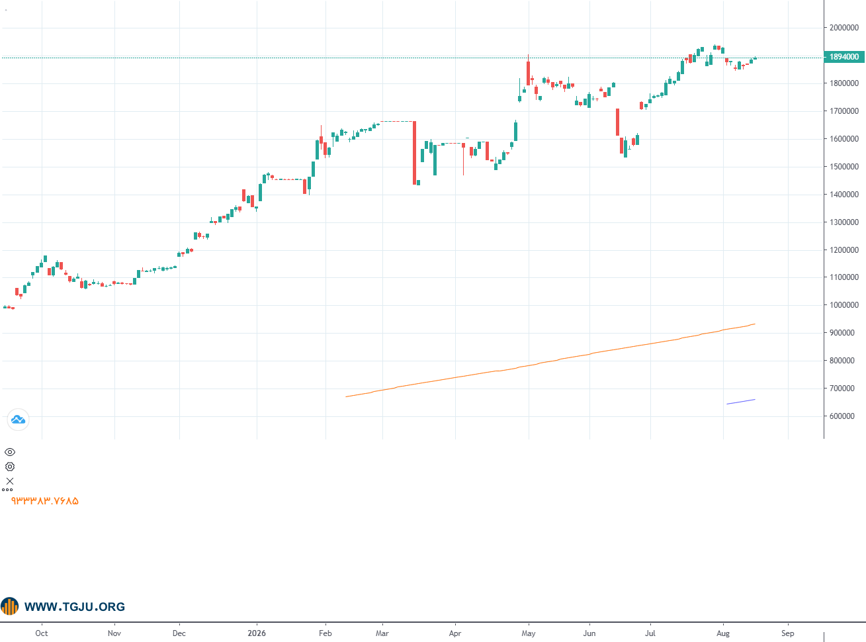Image resolution: width=866 pixels, height=642 pixels.
Task: Open the indicator's three-dots more menu
Action: (7, 490)
